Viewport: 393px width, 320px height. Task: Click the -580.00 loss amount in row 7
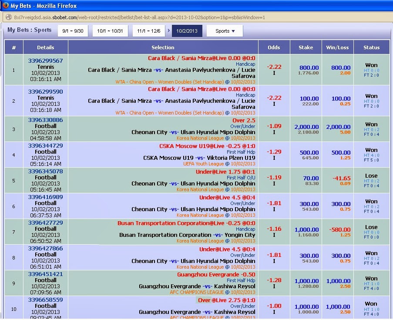[339, 229]
